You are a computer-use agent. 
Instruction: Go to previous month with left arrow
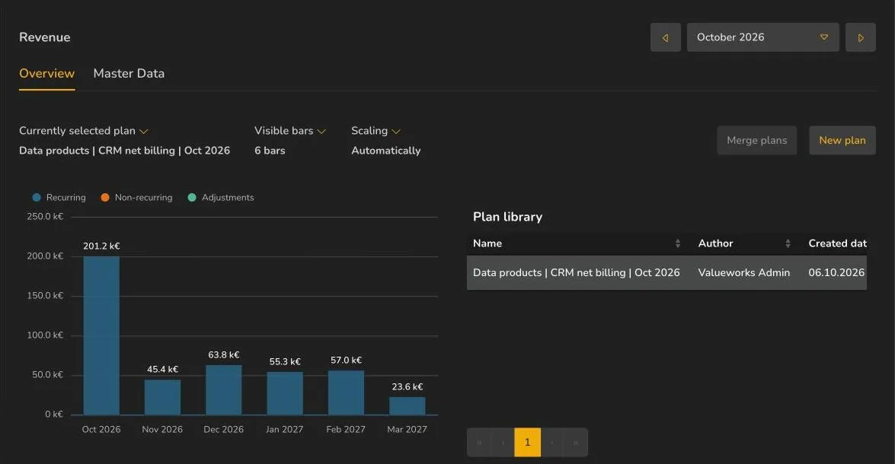(666, 37)
